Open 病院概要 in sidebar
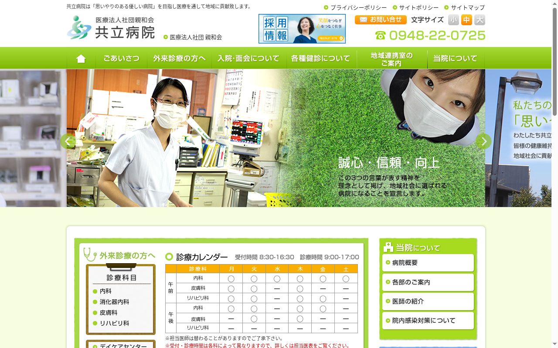Screen dimensions: 558x348 tap(428, 263)
